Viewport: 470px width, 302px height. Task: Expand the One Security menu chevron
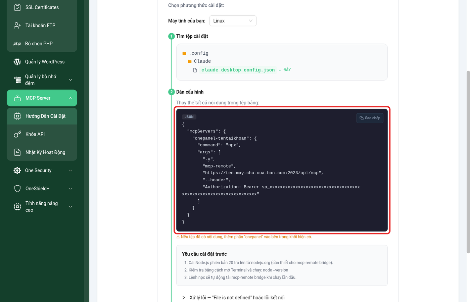tap(70, 170)
